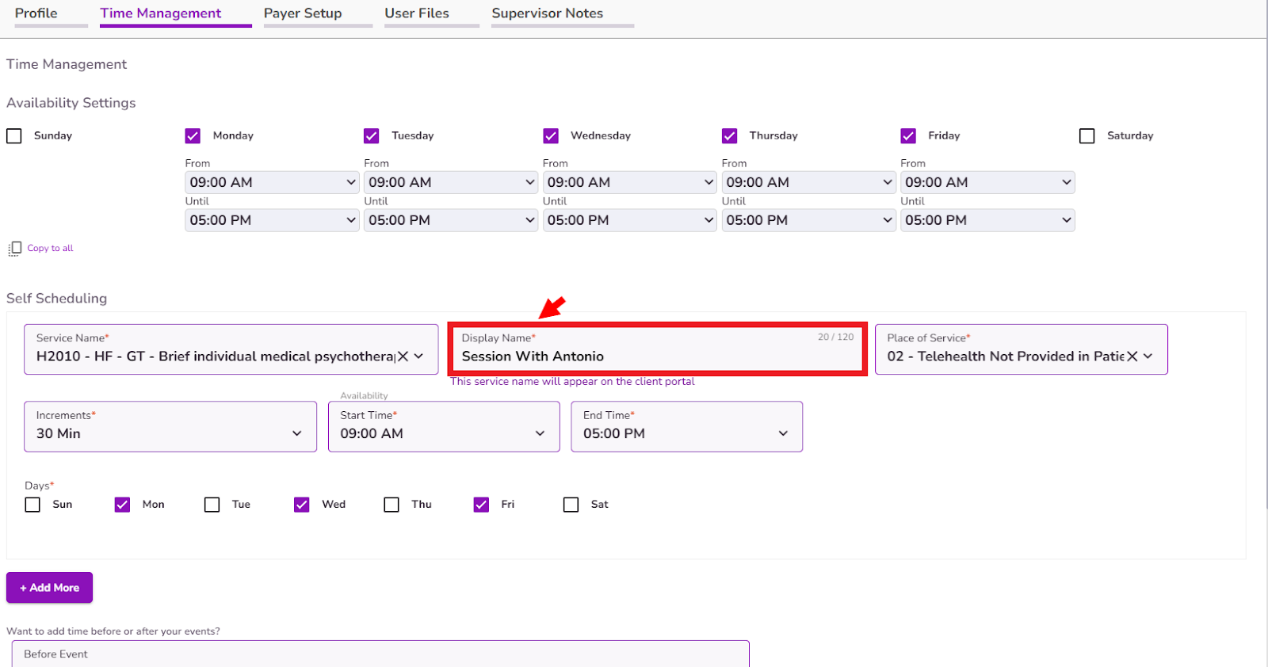Check the Tue self scheduling day
This screenshot has height=667, width=1268.
(x=212, y=505)
